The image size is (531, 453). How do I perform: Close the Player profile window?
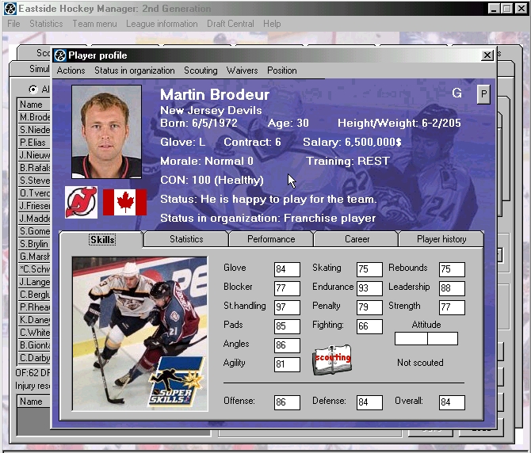tap(487, 55)
